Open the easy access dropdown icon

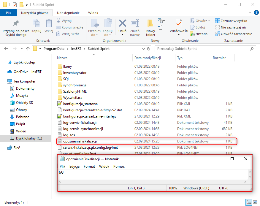click(161, 27)
